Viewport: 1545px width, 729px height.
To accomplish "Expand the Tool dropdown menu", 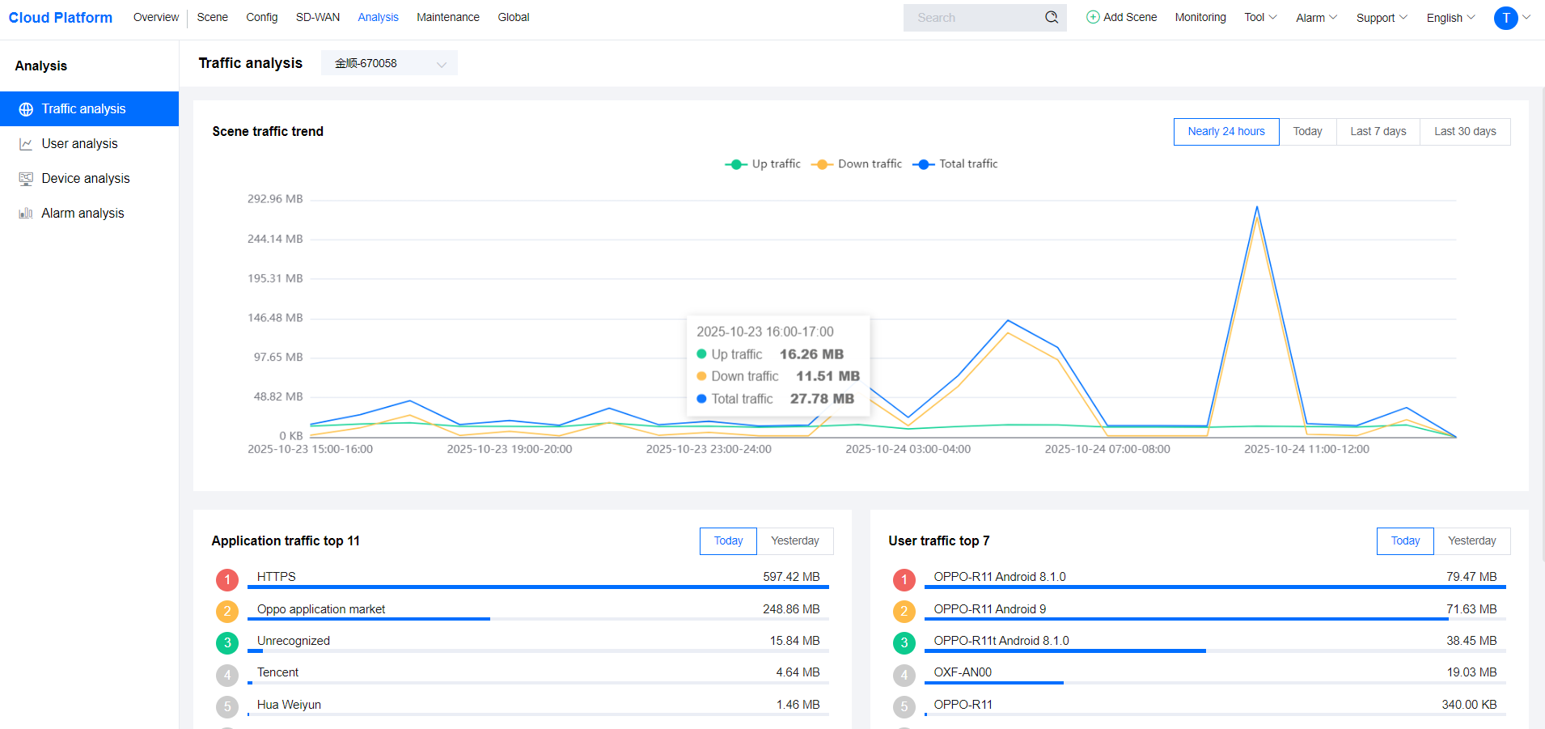I will click(1259, 17).
